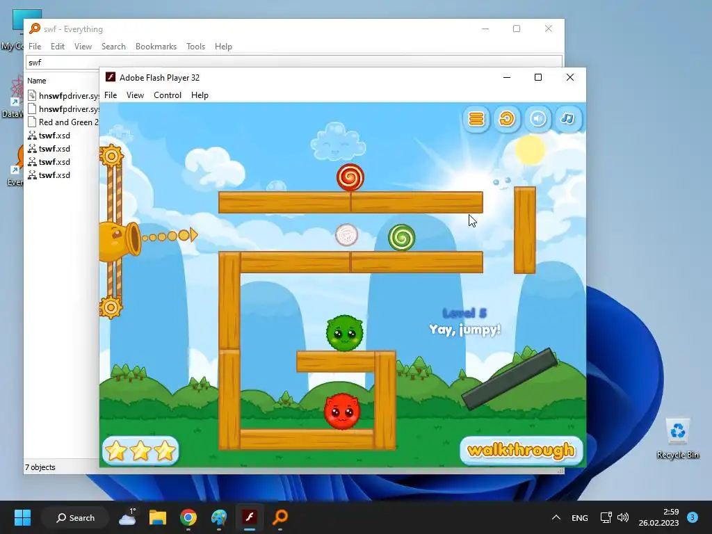Minimize the Adobe Flash Player window
This screenshot has width=712, height=534.
click(x=507, y=77)
